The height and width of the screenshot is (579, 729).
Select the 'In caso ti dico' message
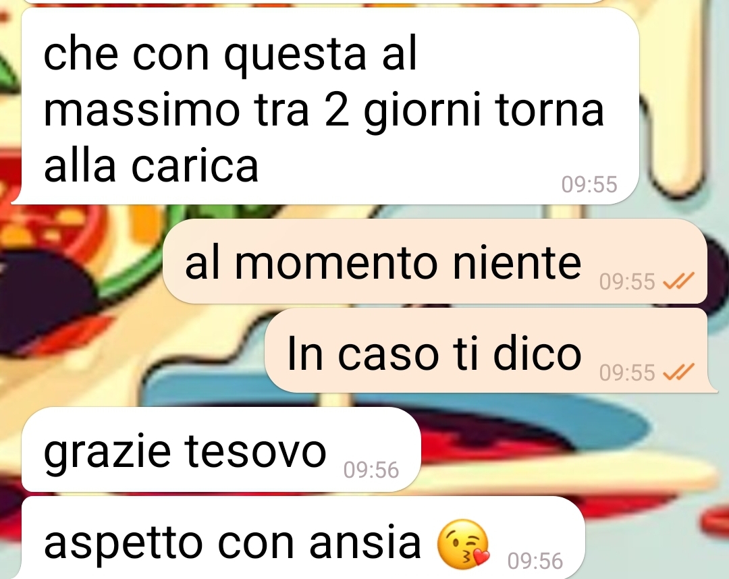(x=486, y=350)
